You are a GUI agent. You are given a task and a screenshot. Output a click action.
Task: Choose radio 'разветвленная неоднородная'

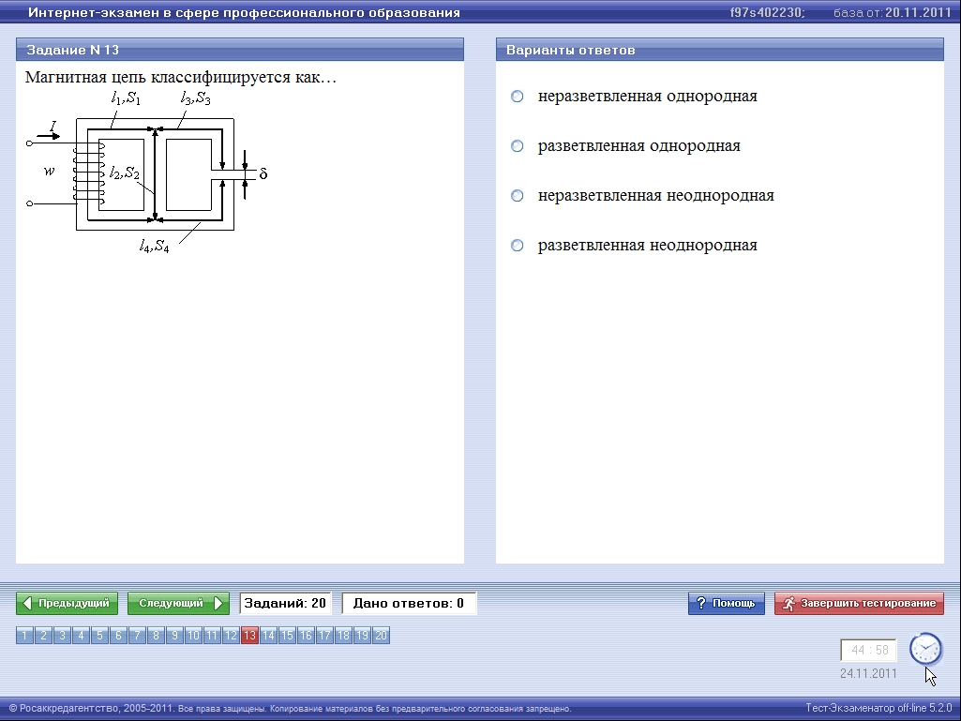pos(518,246)
